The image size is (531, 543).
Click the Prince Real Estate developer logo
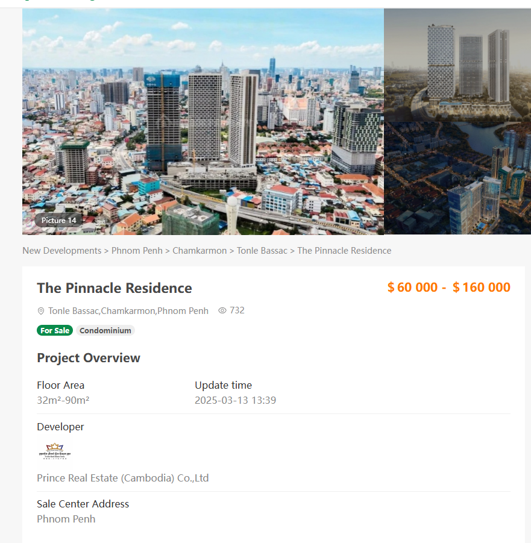[55, 450]
